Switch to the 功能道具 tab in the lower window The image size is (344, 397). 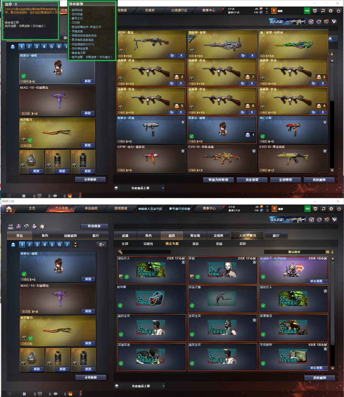click(x=70, y=236)
